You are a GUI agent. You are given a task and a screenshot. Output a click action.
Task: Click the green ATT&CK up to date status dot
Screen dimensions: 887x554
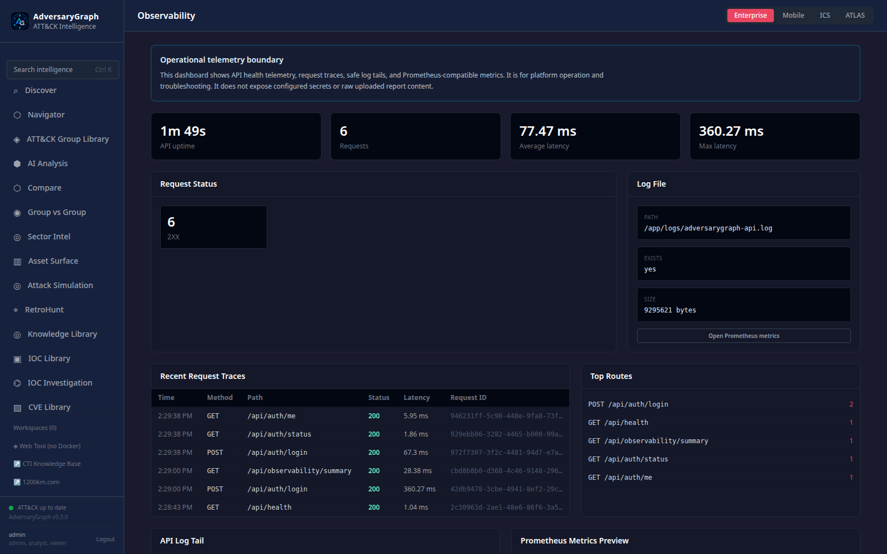pos(11,508)
